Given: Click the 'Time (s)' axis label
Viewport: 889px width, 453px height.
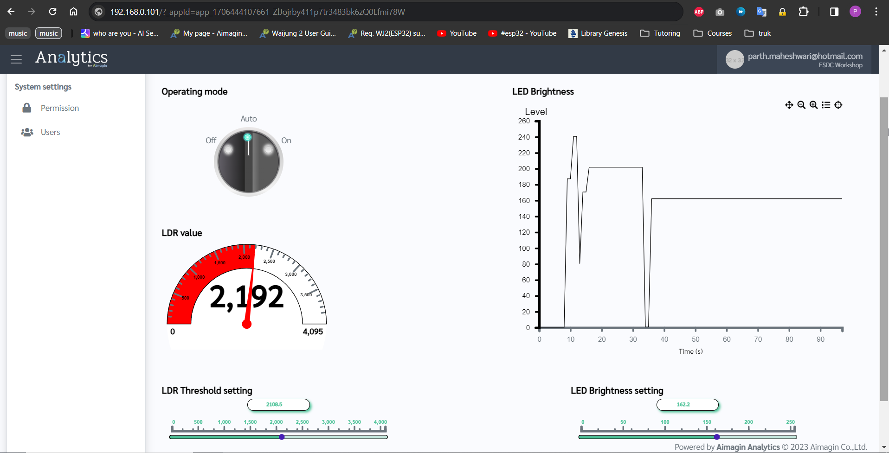Looking at the screenshot, I should (690, 351).
